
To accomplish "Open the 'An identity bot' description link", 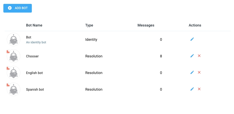I will [x=36, y=42].
